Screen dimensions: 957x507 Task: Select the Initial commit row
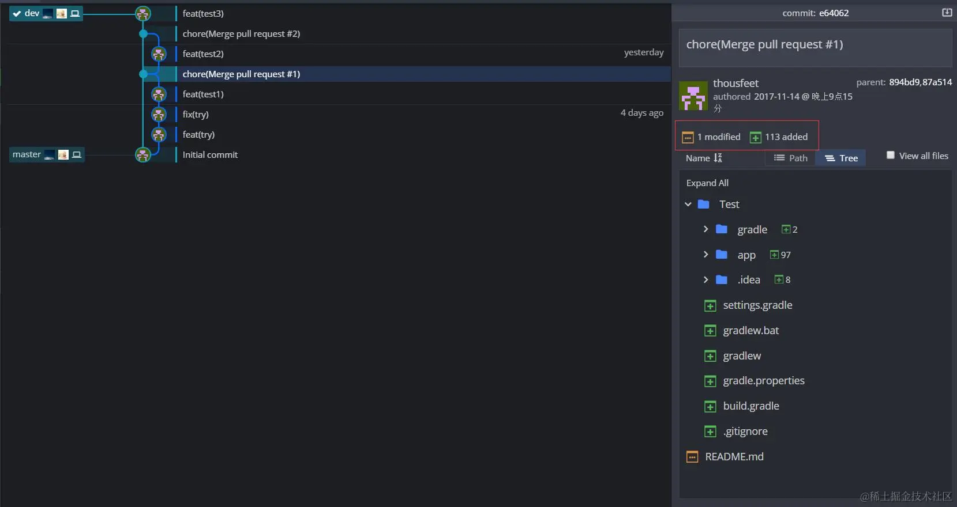click(x=210, y=154)
